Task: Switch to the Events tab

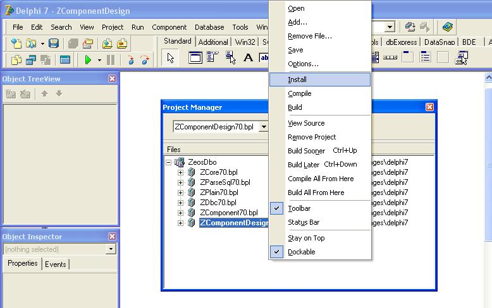Action: point(56,264)
